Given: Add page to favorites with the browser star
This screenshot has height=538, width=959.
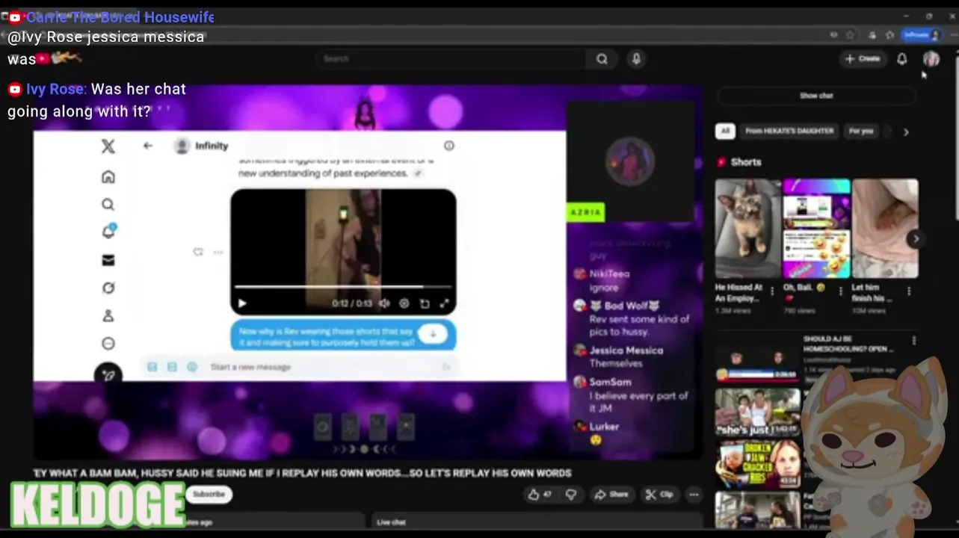Looking at the screenshot, I should 851,35.
